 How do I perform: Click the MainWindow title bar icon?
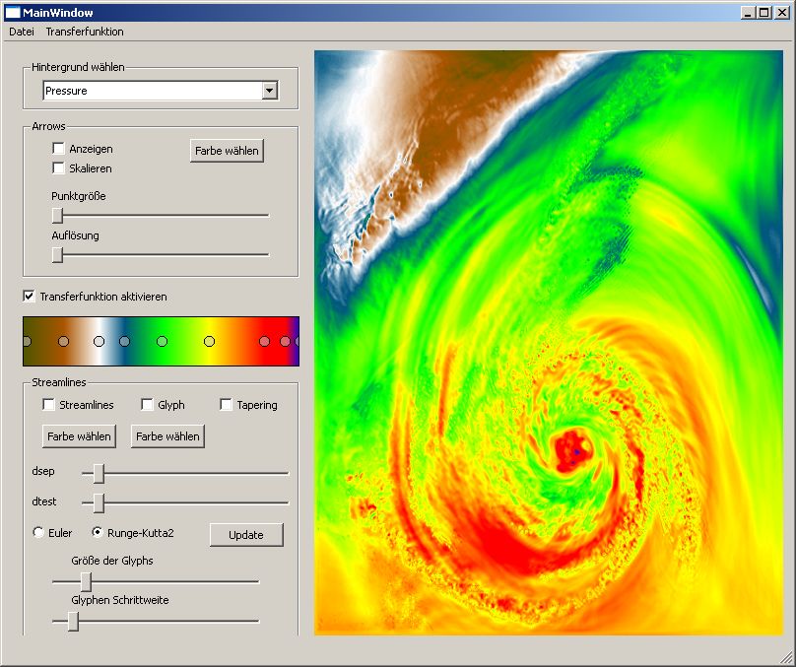(12, 12)
